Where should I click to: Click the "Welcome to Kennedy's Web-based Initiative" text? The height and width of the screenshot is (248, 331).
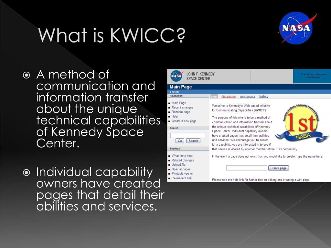pyautogui.click(x=241, y=108)
